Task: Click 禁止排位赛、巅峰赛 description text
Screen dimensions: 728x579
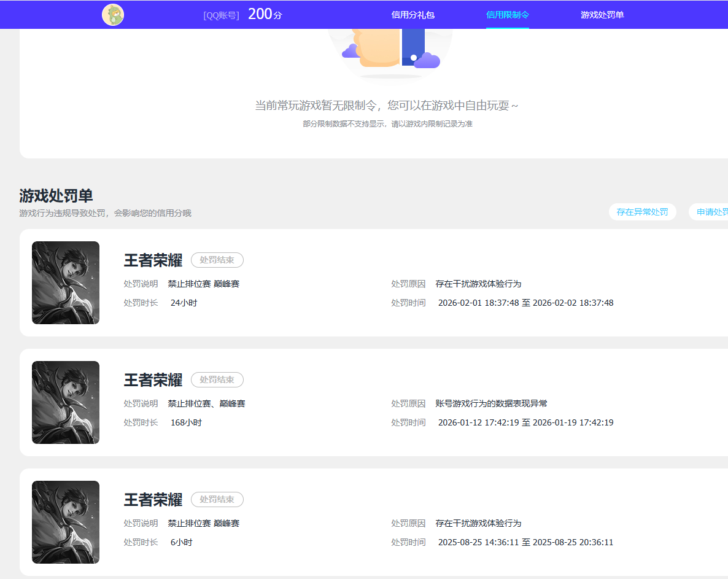Action: point(207,403)
